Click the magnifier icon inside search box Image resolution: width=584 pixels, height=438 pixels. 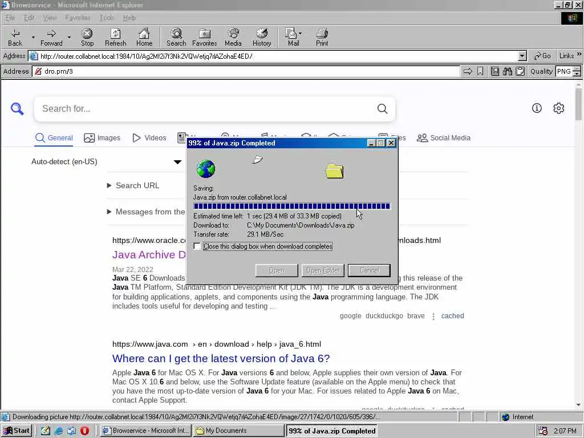point(383,109)
